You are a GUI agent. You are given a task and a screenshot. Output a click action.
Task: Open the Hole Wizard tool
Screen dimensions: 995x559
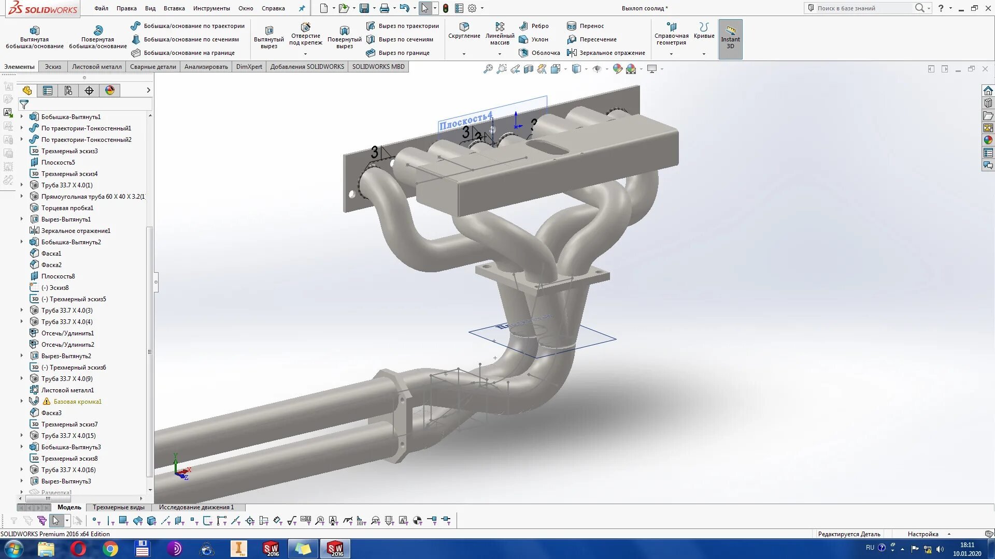pos(305,27)
